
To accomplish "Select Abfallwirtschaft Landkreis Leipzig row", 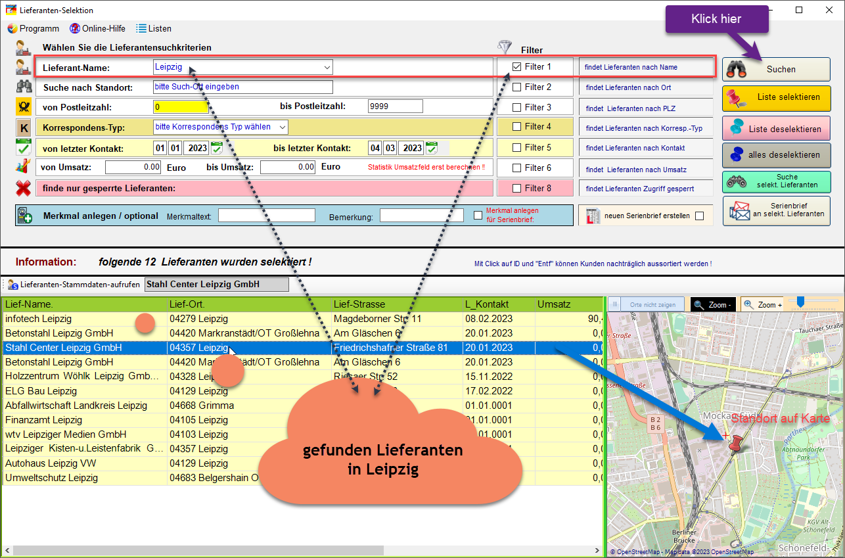I will click(x=302, y=406).
